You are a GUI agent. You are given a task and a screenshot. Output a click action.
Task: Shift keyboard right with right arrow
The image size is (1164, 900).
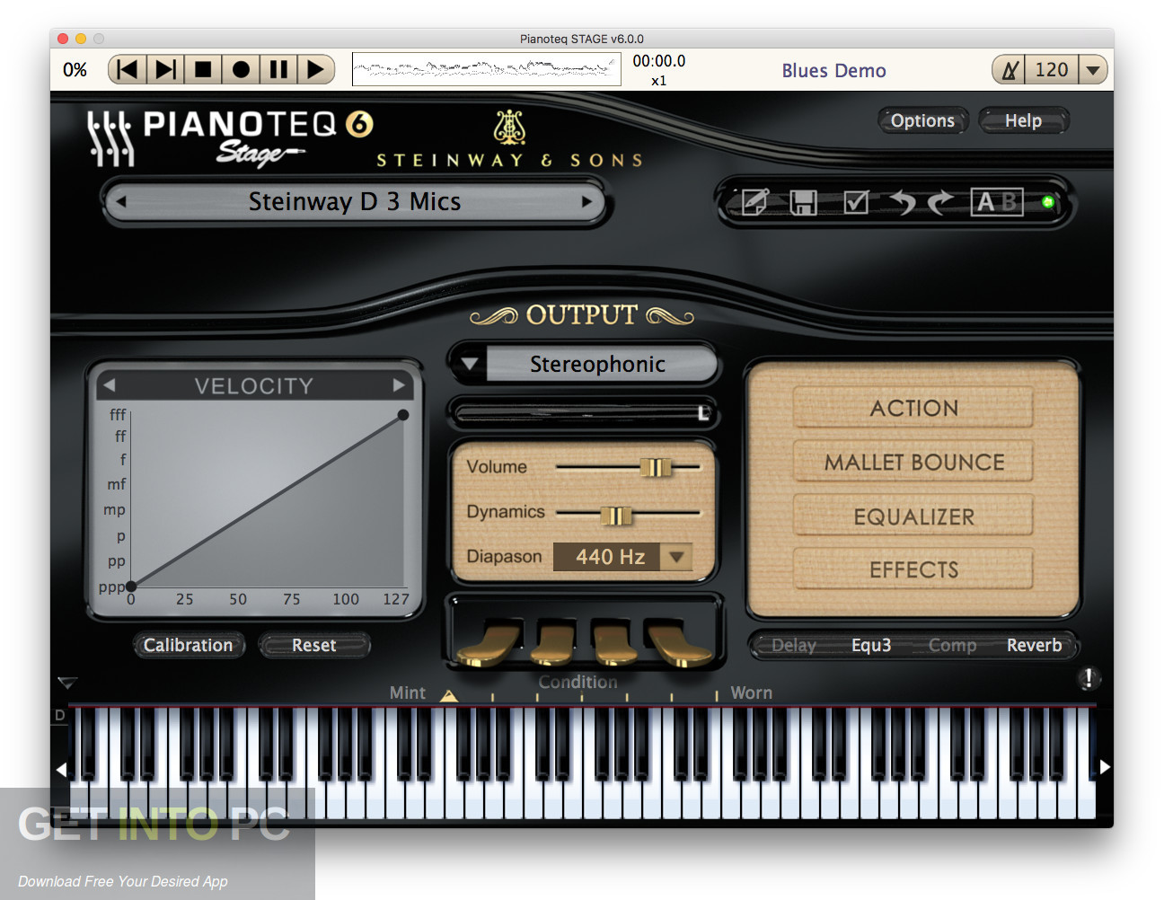click(1105, 767)
